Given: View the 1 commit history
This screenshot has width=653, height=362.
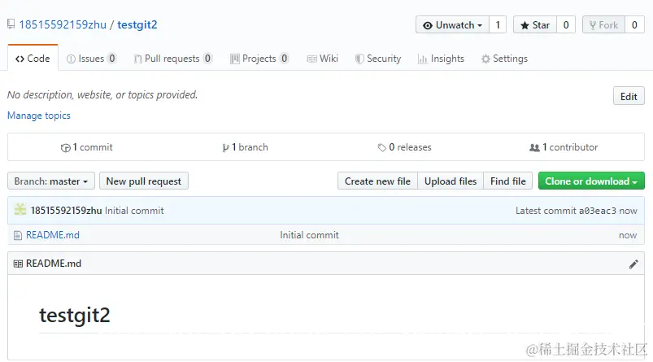Looking at the screenshot, I should (x=87, y=147).
